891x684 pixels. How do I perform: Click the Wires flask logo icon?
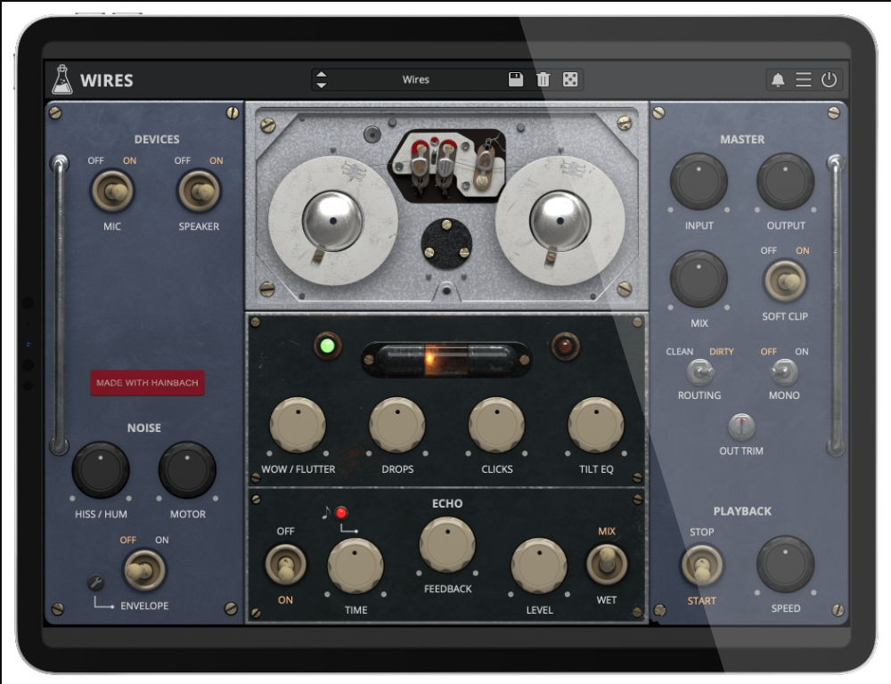(61, 79)
